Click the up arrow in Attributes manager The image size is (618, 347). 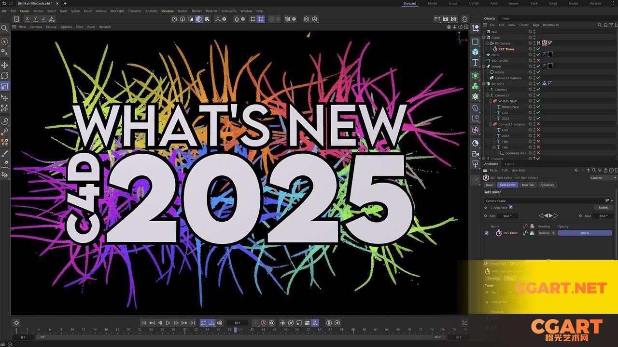(x=588, y=170)
